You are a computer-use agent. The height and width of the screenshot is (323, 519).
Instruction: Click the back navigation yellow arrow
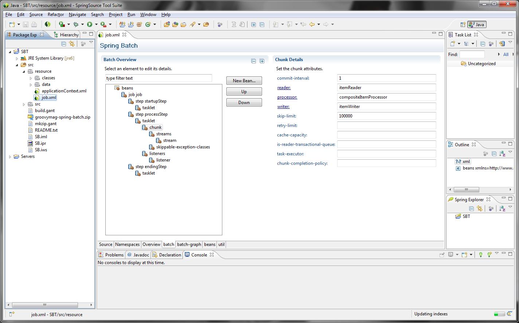pyautogui.click(x=312, y=24)
